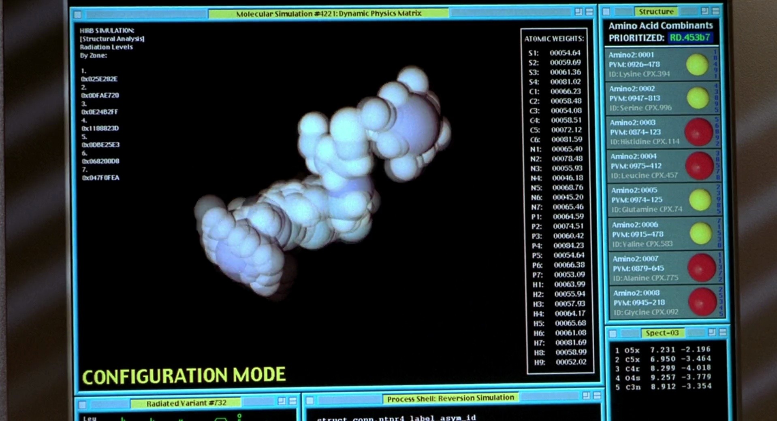
Task: Click the left corner box of the Spect-03 window
Action: pos(613,334)
